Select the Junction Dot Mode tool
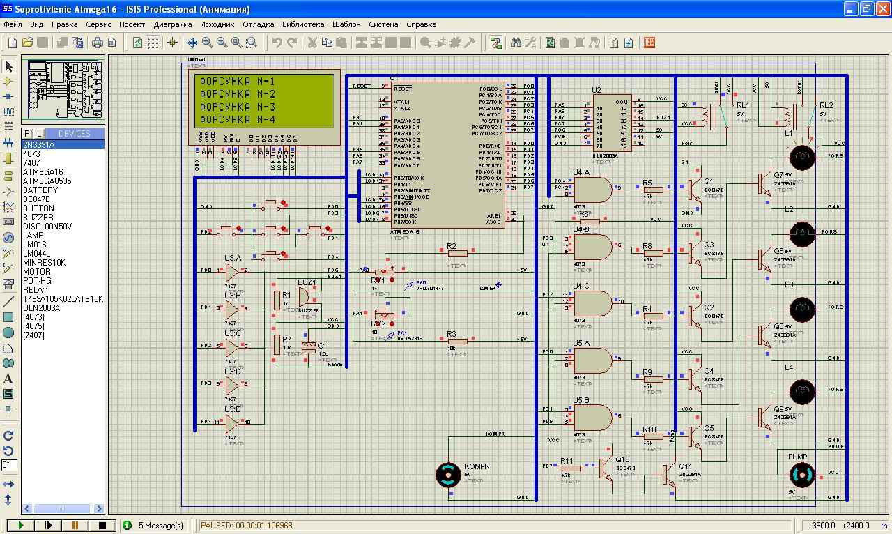 point(8,96)
